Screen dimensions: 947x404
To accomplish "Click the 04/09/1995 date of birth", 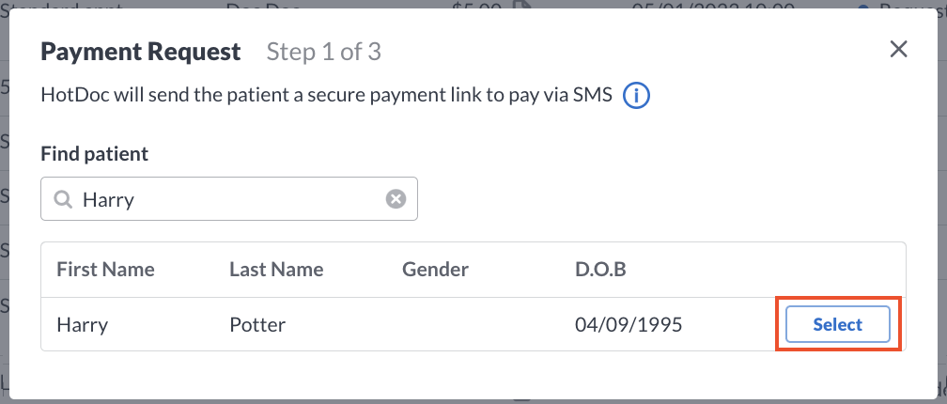I will coord(629,325).
